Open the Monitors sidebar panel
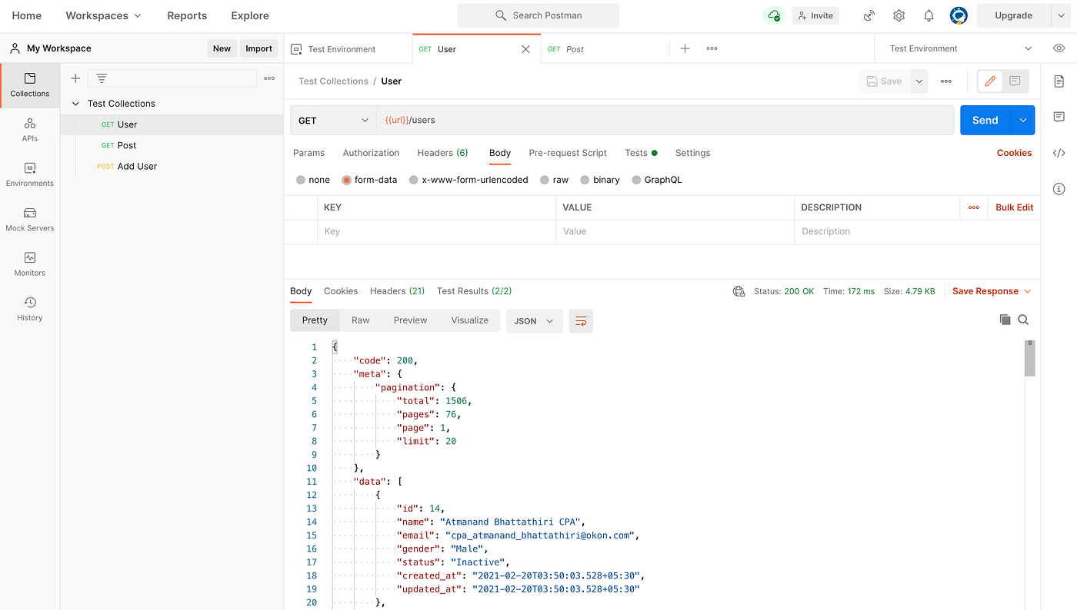 coord(30,264)
